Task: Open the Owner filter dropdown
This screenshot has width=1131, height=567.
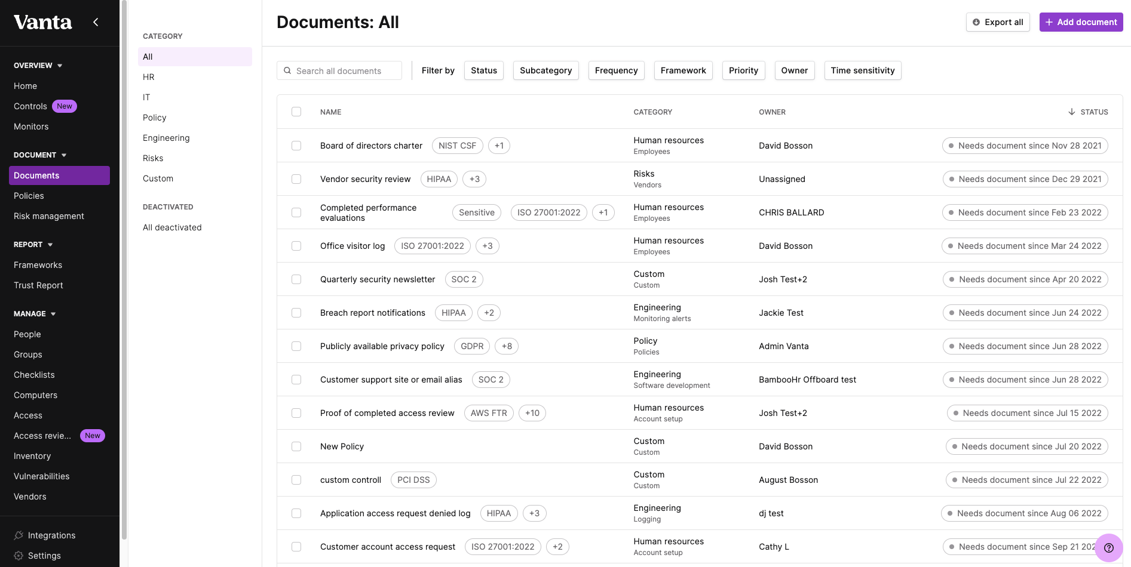Action: click(x=795, y=70)
